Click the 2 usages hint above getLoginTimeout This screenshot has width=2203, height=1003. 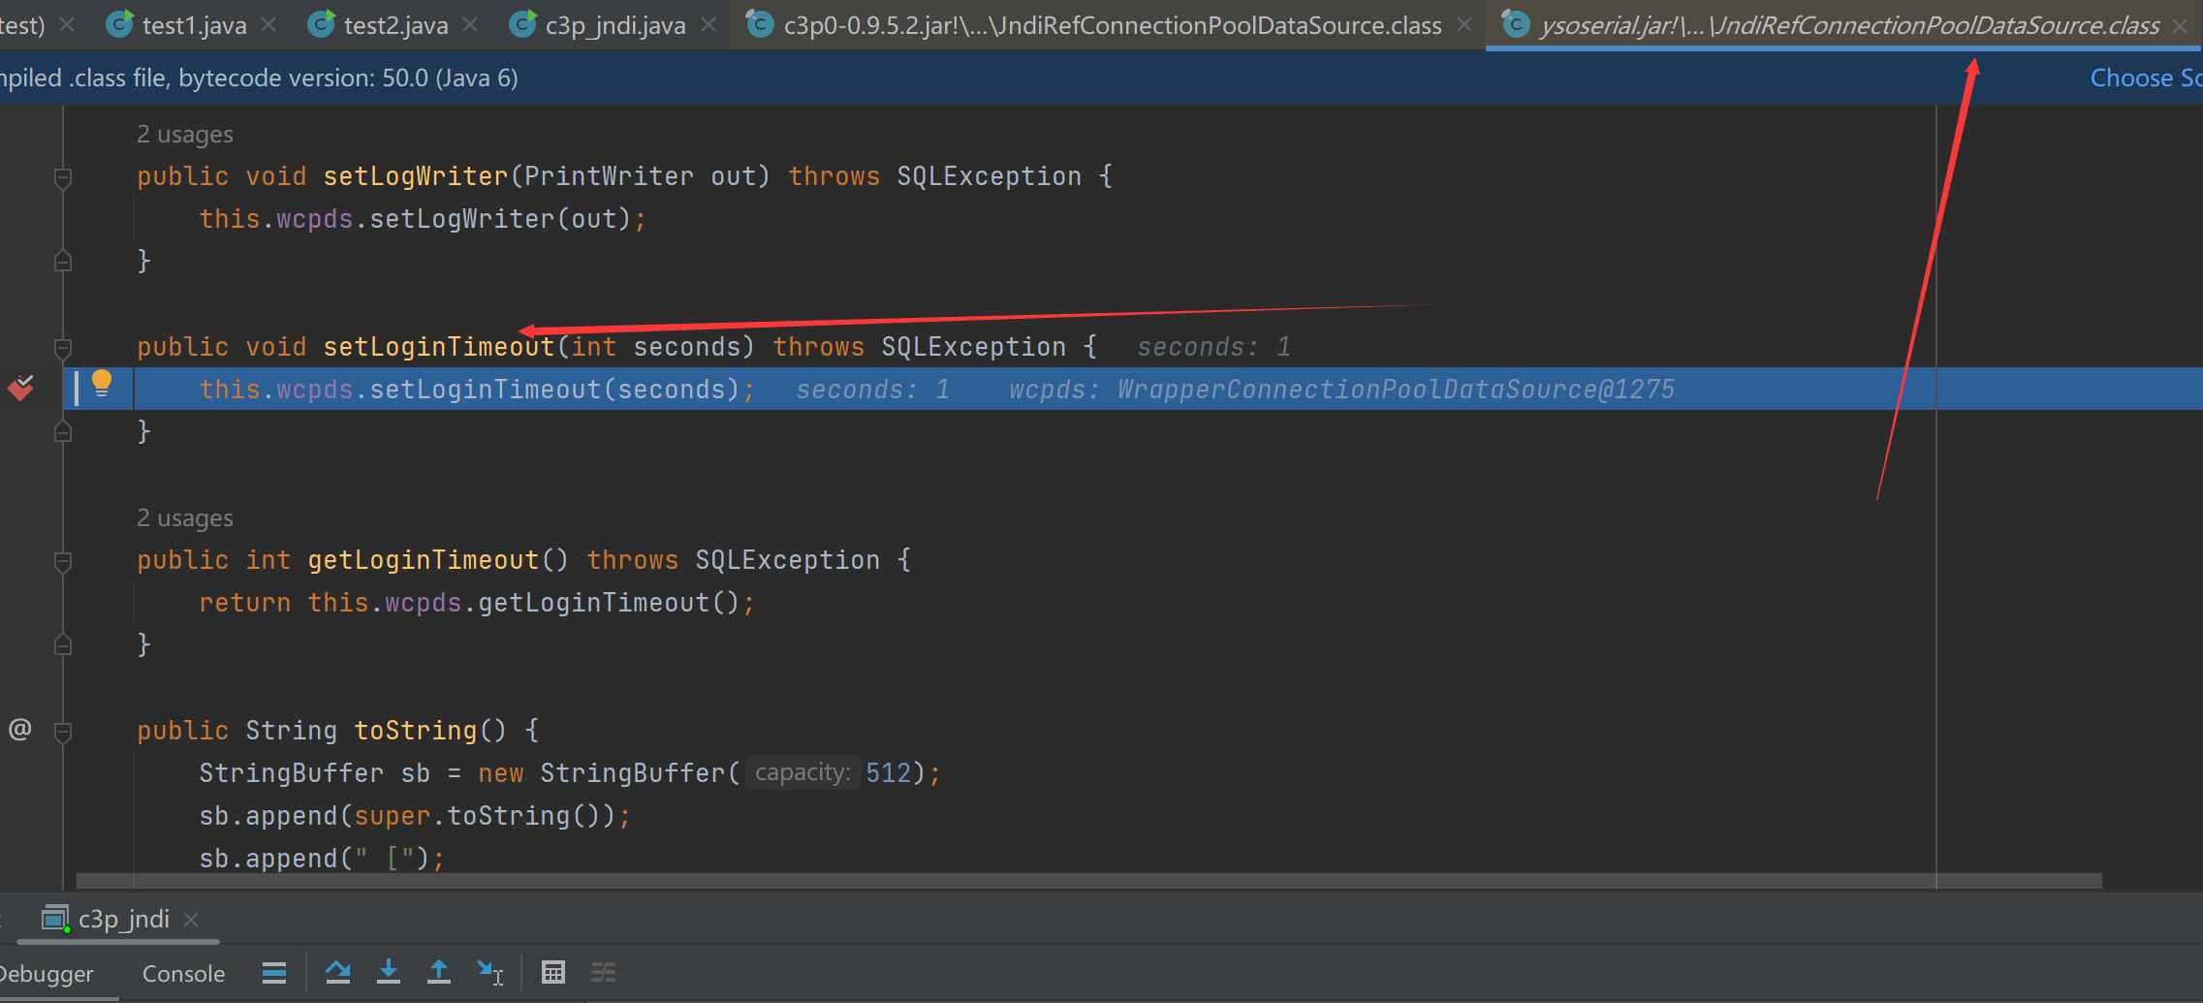[x=184, y=518]
